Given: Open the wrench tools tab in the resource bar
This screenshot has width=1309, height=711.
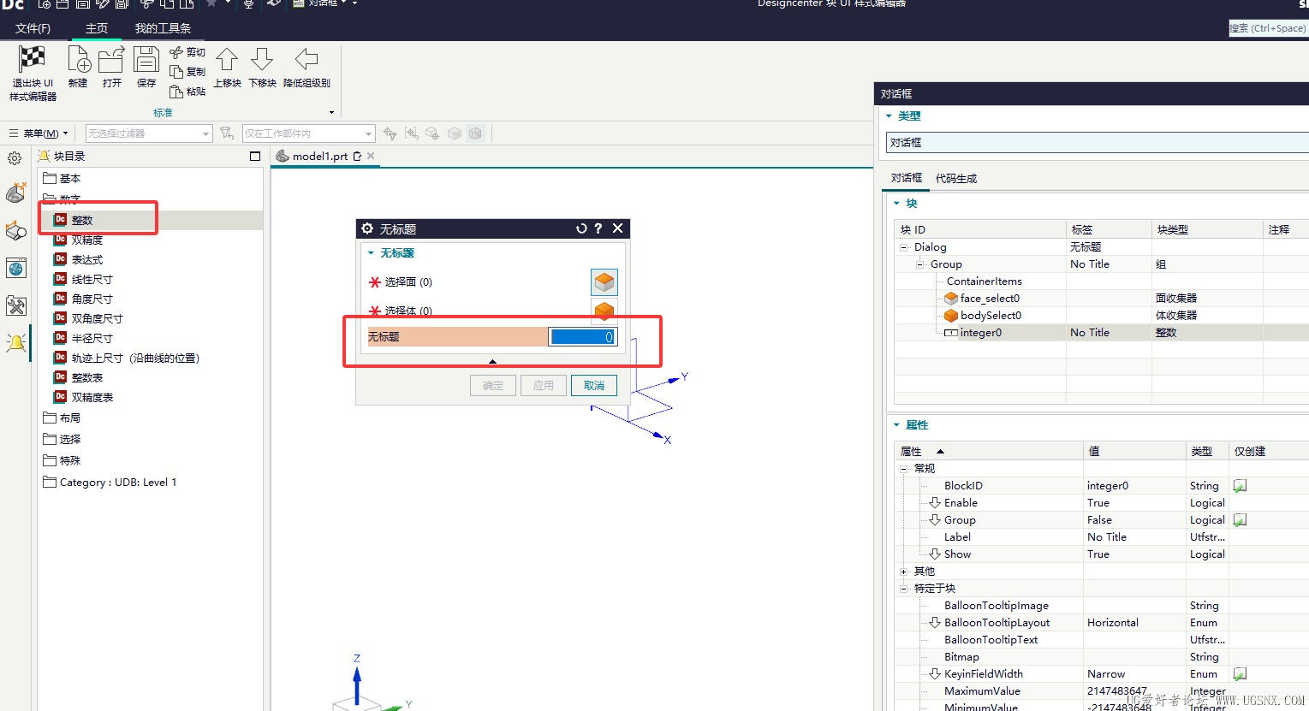Looking at the screenshot, I should 15,305.
